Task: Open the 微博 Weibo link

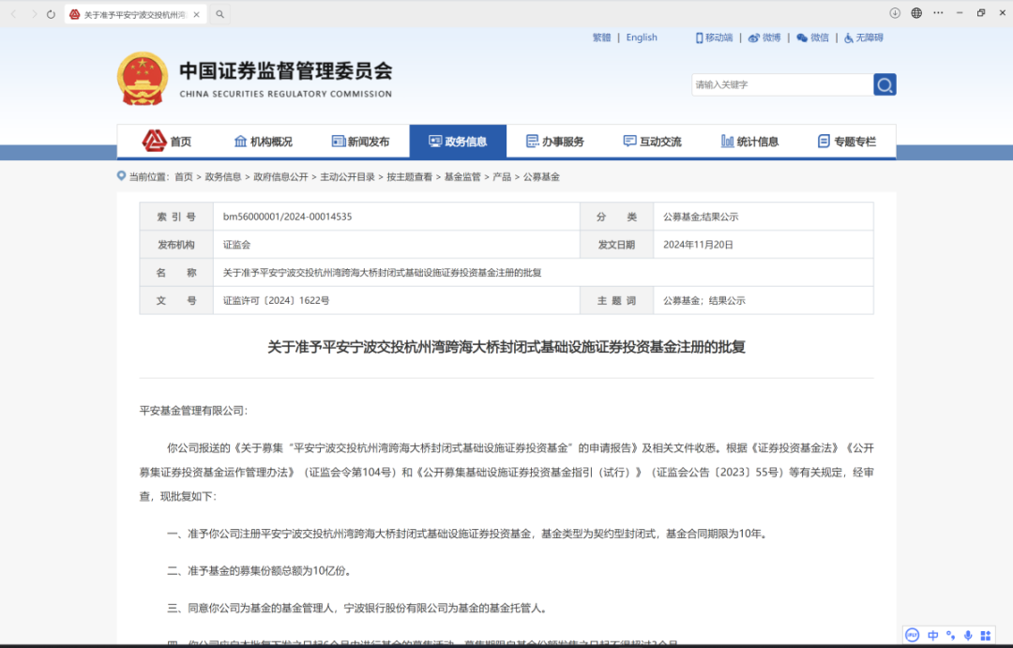Action: pyautogui.click(x=764, y=38)
